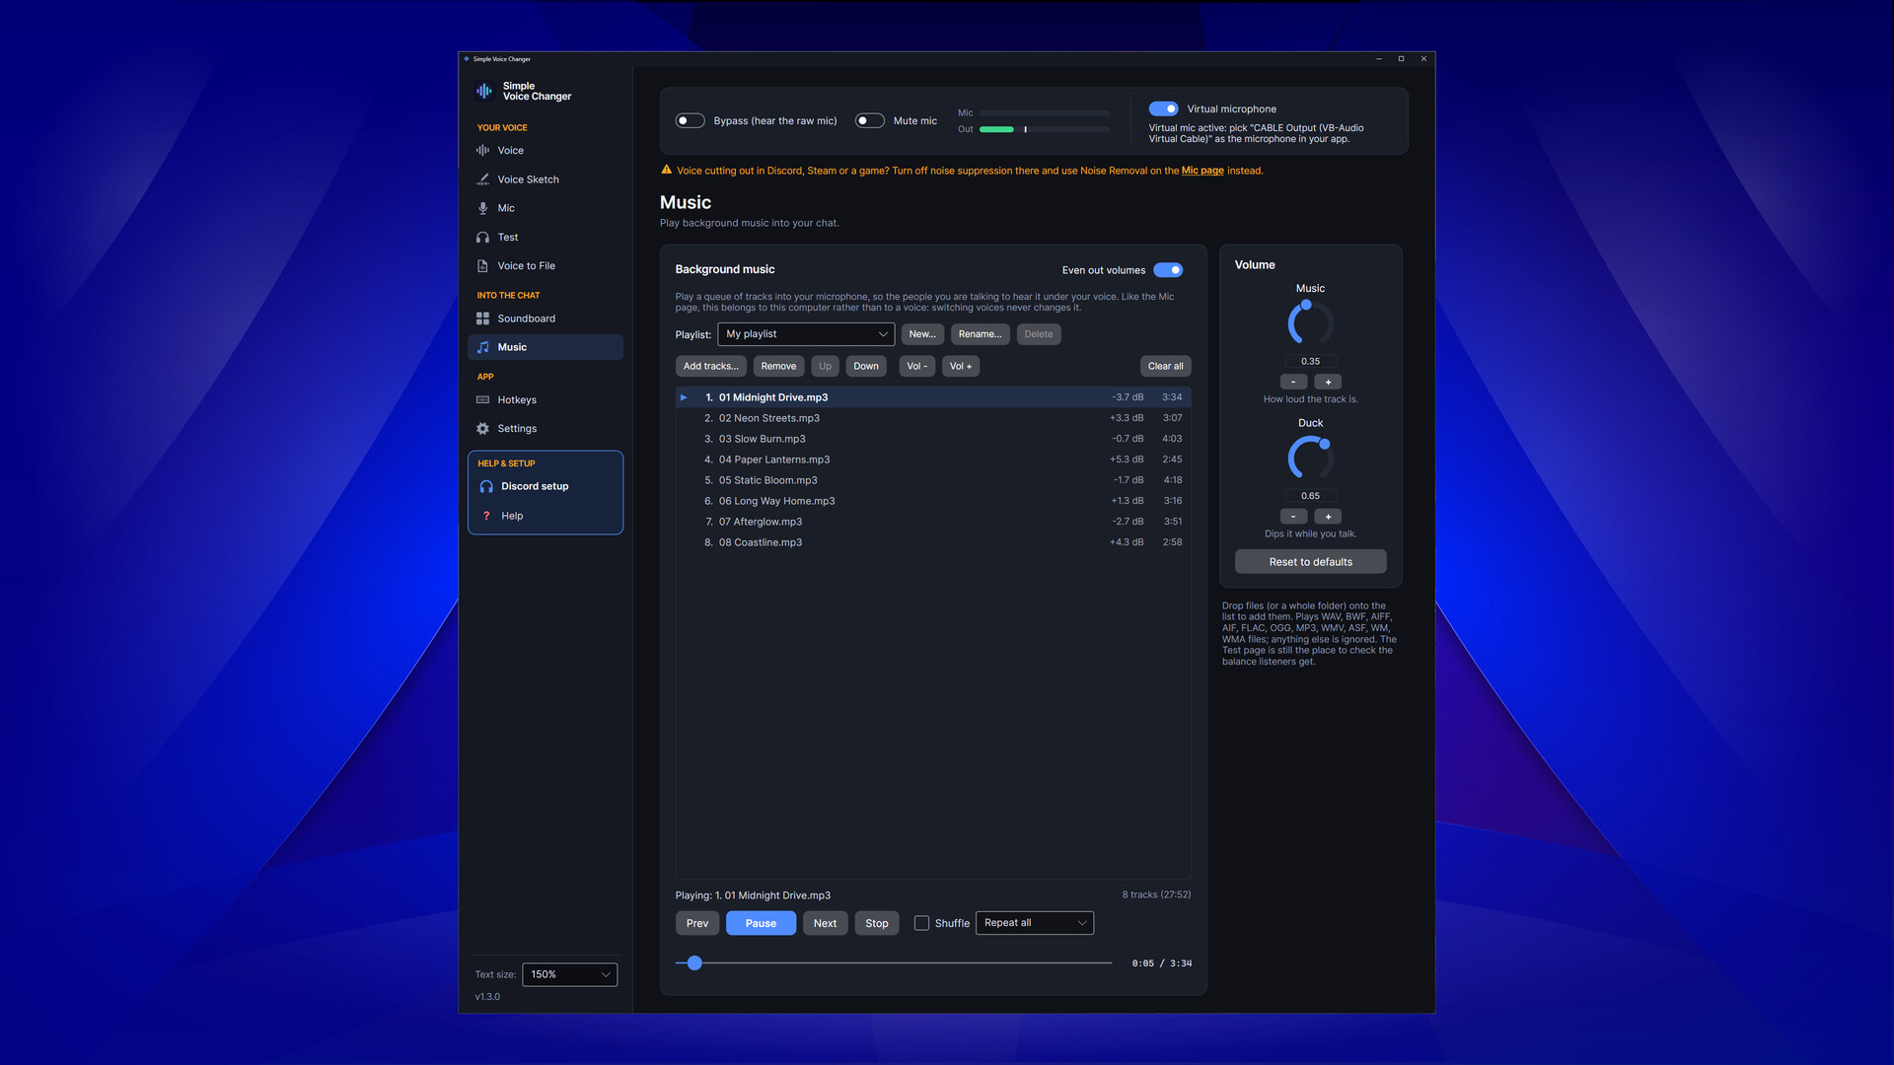Open the Repeat all dropdown

click(1034, 923)
